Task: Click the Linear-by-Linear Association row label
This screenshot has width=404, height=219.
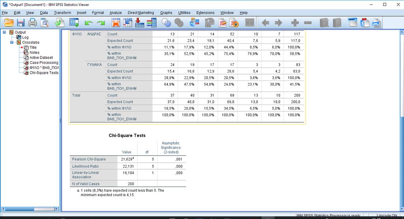Action: pyautogui.click(x=86, y=175)
